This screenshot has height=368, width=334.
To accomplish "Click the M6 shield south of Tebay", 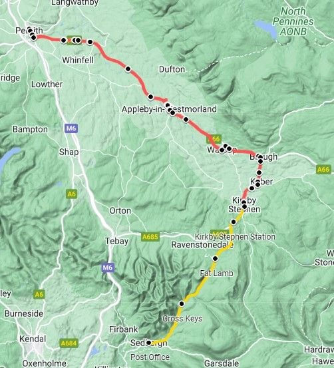I will pyautogui.click(x=108, y=268).
